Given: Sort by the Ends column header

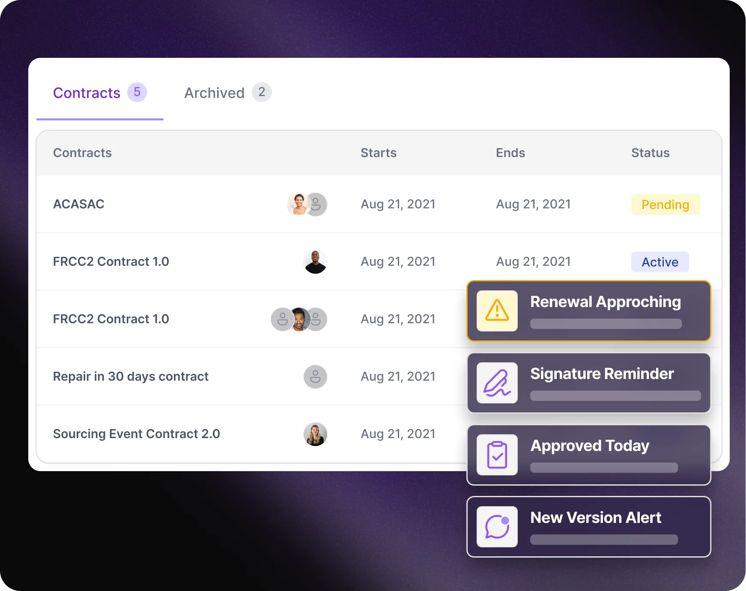Looking at the screenshot, I should tap(510, 153).
